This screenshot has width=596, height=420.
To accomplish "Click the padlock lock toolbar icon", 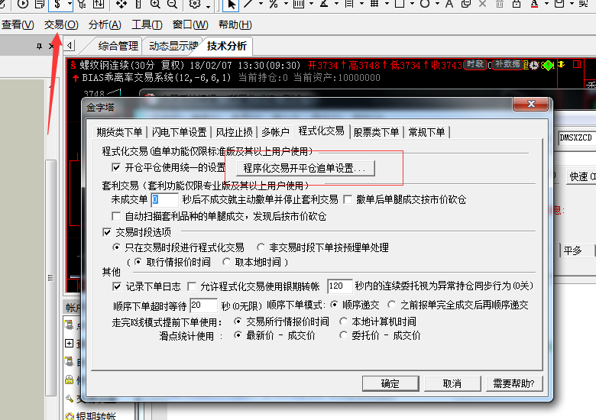I will click(x=517, y=4).
